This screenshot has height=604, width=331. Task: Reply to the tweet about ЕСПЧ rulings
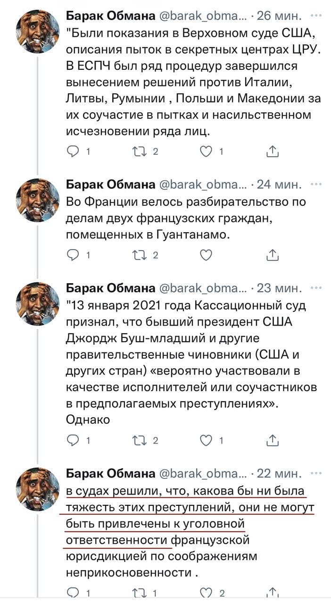(74, 152)
